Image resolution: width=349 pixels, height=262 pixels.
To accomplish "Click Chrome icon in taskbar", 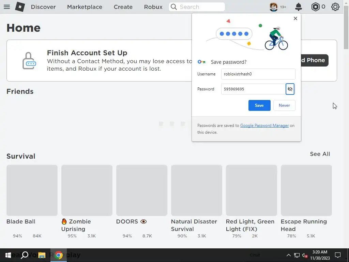I will pyautogui.click(x=59, y=255).
